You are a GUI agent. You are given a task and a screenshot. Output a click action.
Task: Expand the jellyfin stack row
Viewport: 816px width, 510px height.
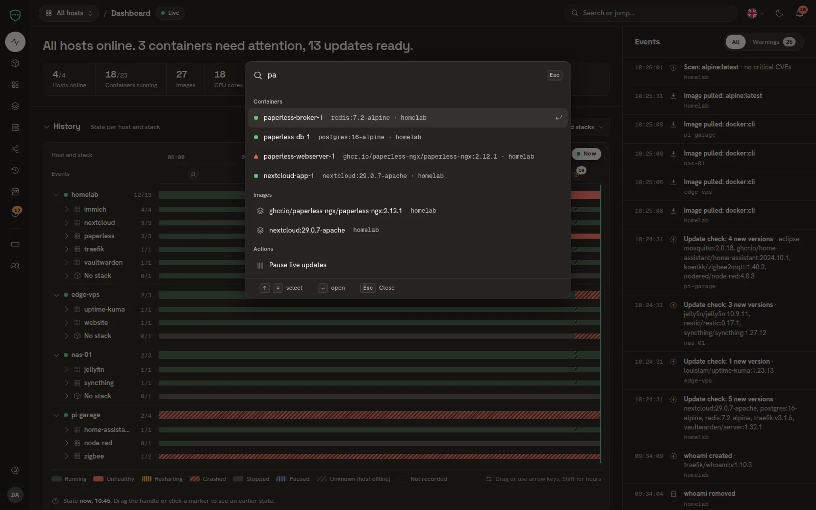66,370
